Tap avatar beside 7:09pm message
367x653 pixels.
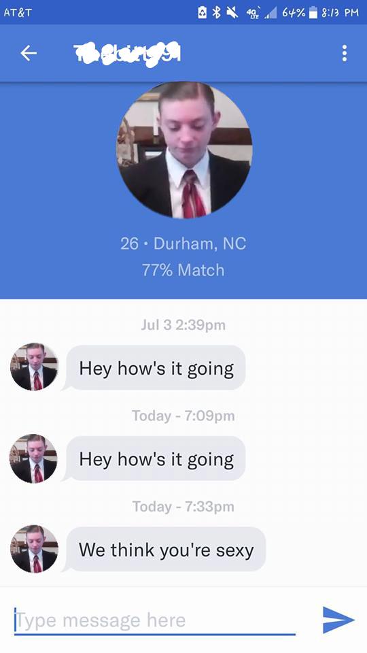point(34,458)
